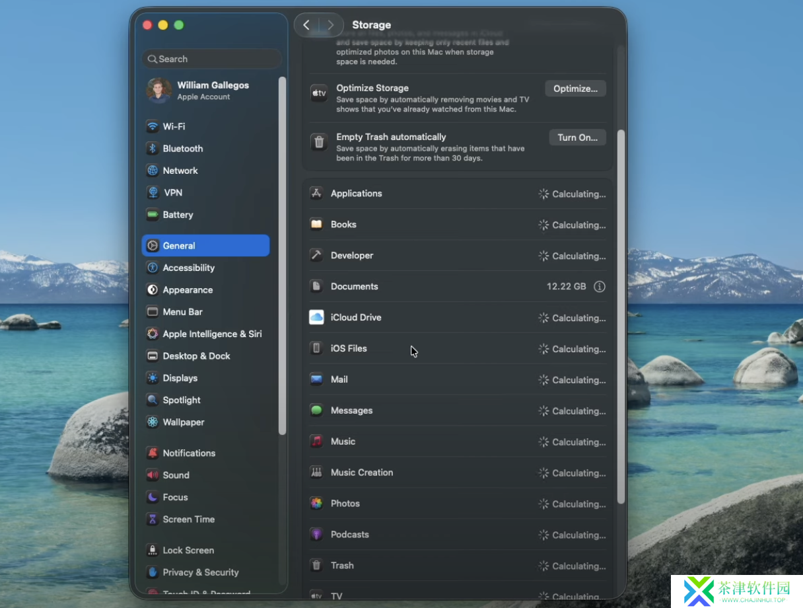Click the Privacy & Security hand icon

point(153,572)
